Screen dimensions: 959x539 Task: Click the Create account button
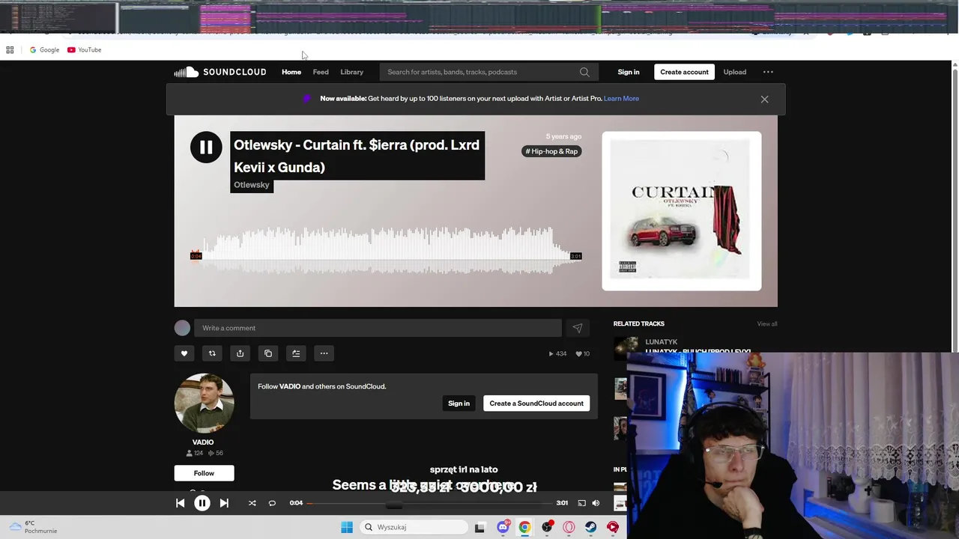[684, 72]
